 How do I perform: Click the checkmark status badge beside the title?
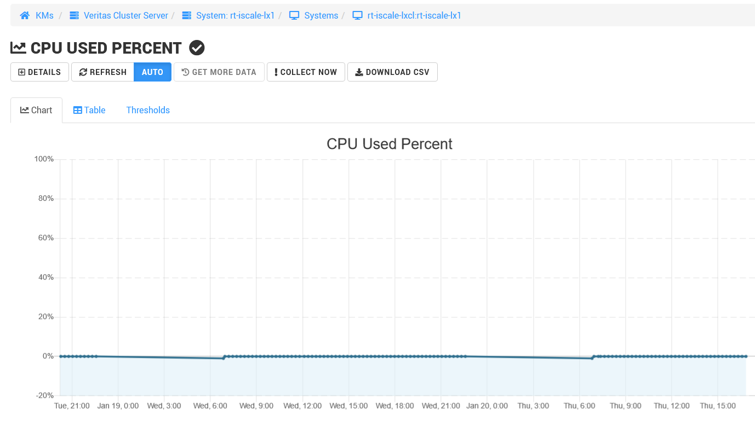[196, 48]
